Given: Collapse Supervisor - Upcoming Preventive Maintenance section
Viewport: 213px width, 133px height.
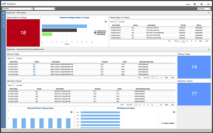Looking at the screenshot, I should pyautogui.click(x=209, y=49).
